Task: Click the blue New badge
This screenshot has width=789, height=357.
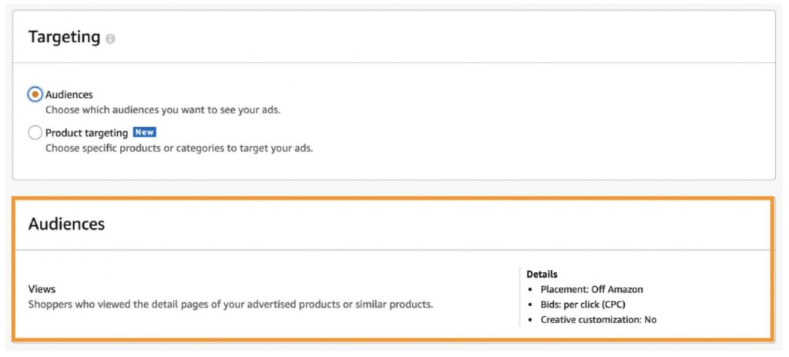Action: coord(144,133)
